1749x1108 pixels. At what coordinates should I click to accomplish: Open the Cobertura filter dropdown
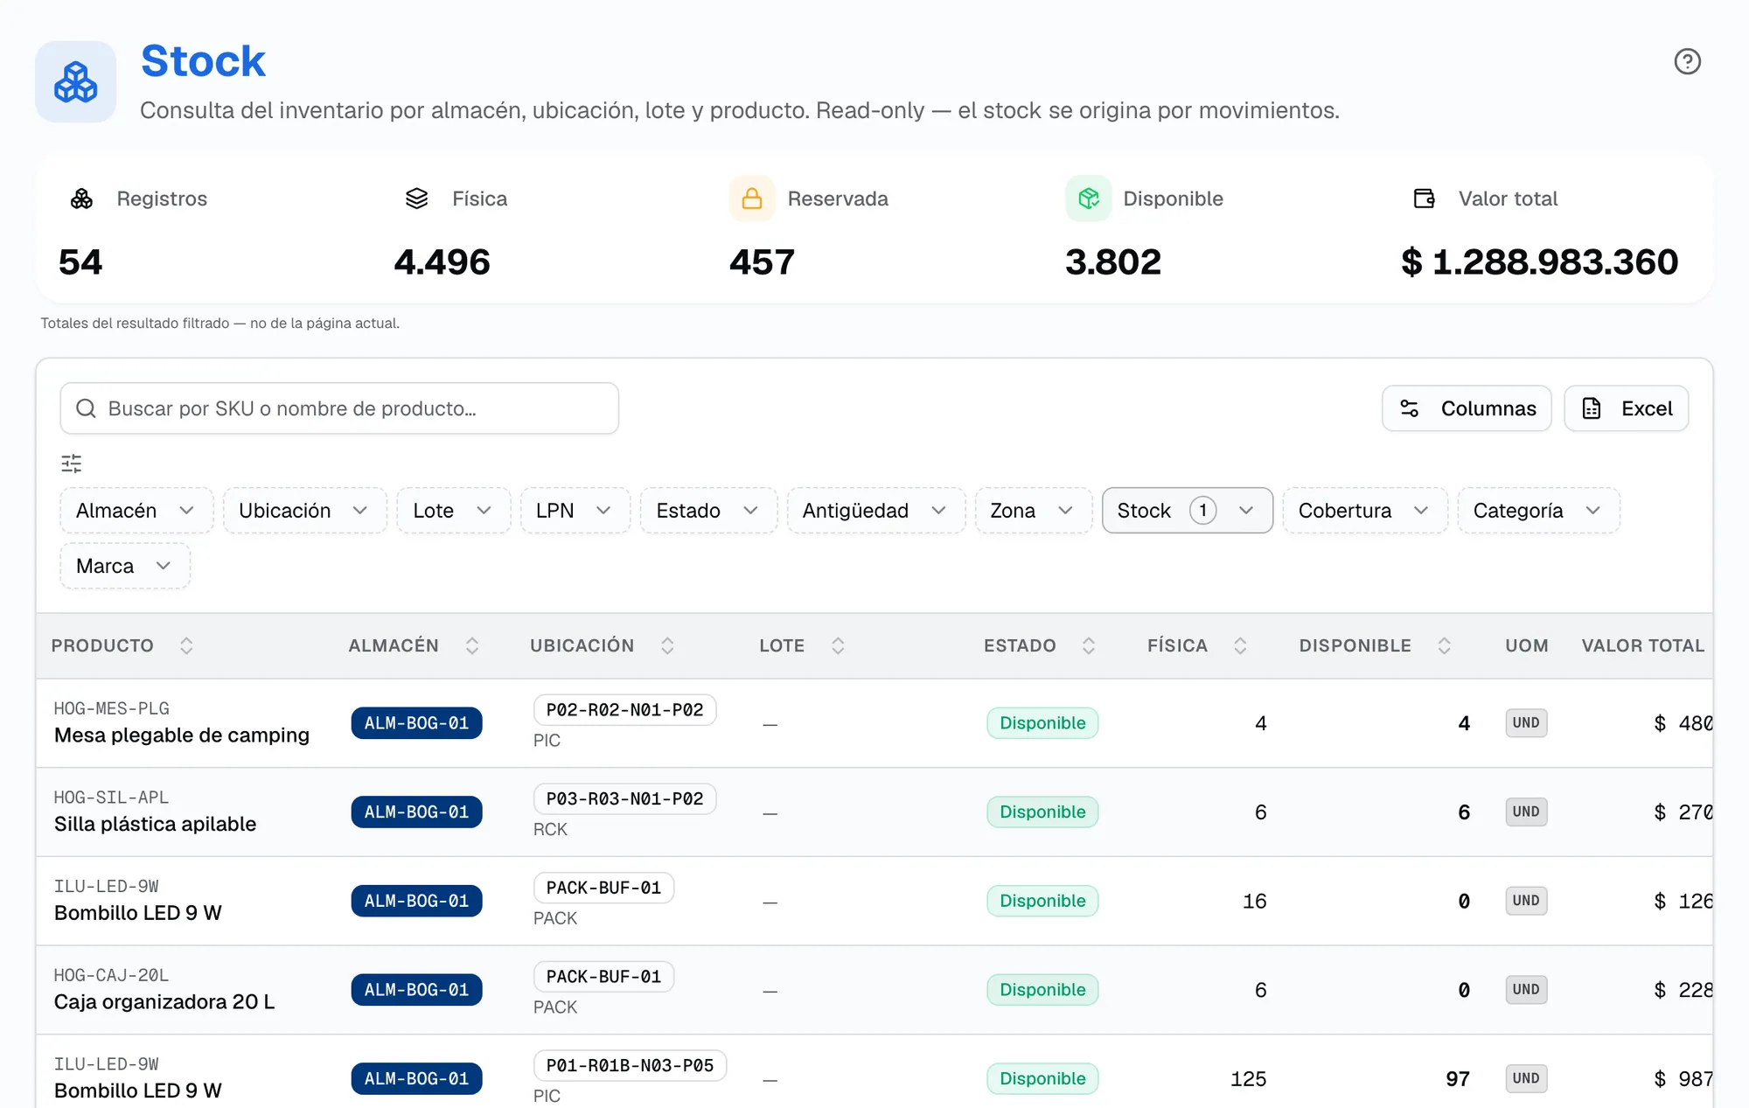[1364, 511]
